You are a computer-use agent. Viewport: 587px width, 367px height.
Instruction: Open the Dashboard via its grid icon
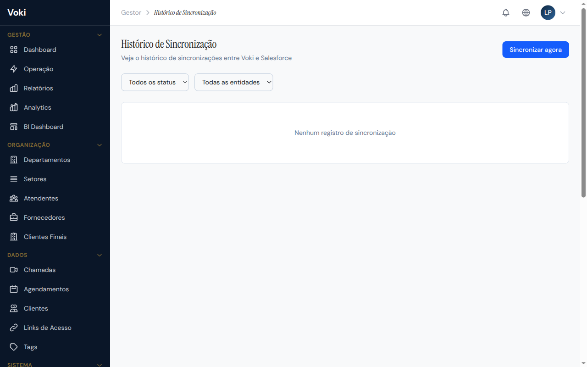pyautogui.click(x=14, y=50)
